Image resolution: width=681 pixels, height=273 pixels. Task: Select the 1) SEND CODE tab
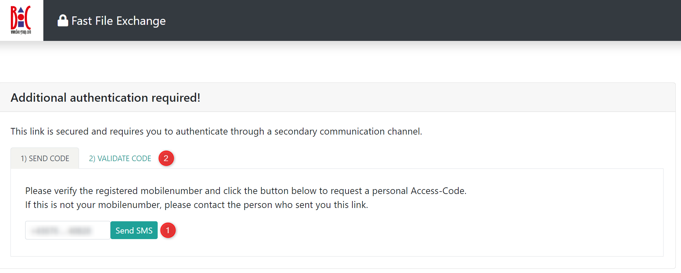(45, 158)
